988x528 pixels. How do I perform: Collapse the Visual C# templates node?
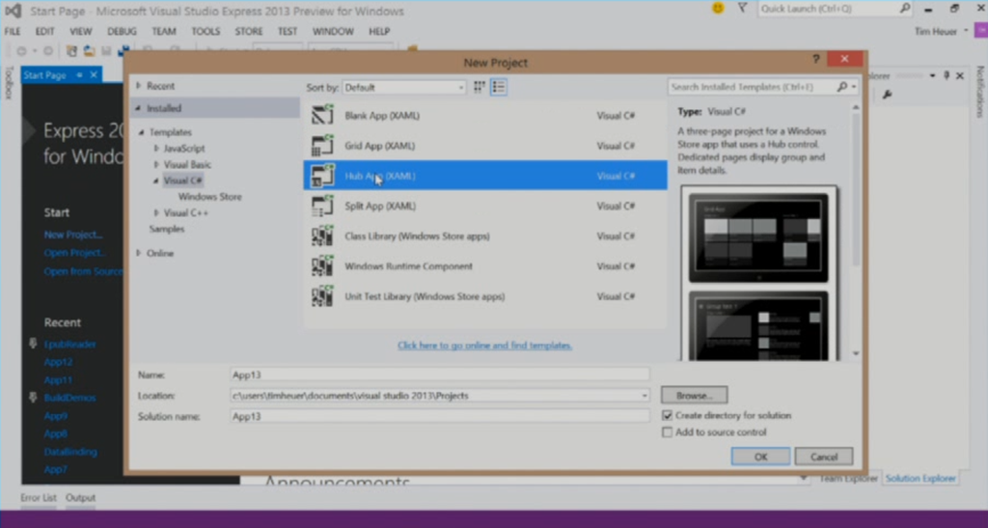tap(156, 181)
